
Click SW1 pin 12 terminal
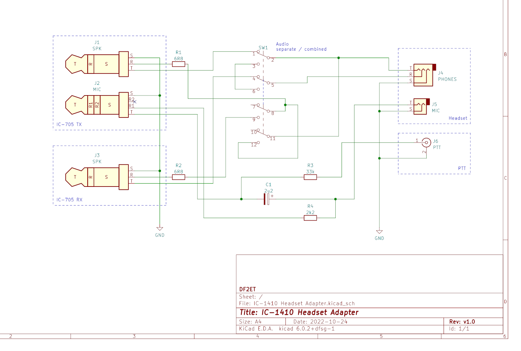[x=258, y=142]
